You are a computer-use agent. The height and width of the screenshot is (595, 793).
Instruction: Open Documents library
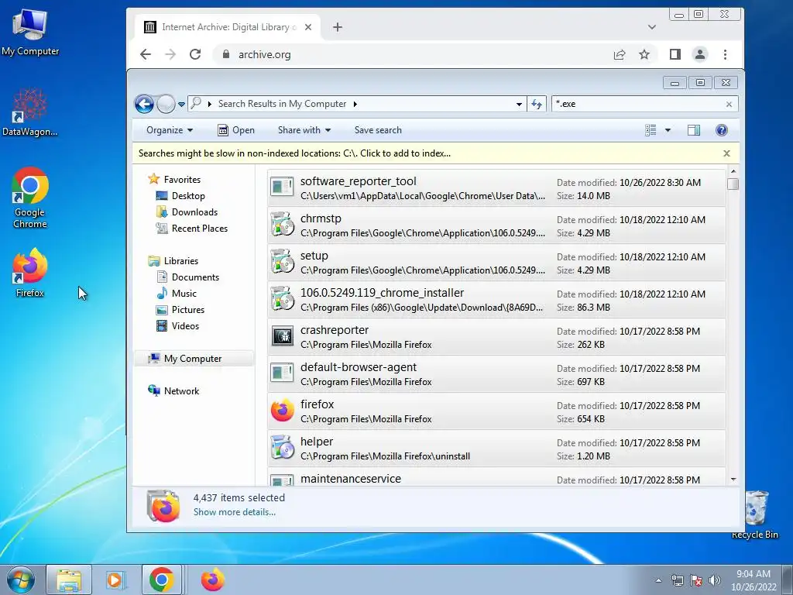[187, 277]
